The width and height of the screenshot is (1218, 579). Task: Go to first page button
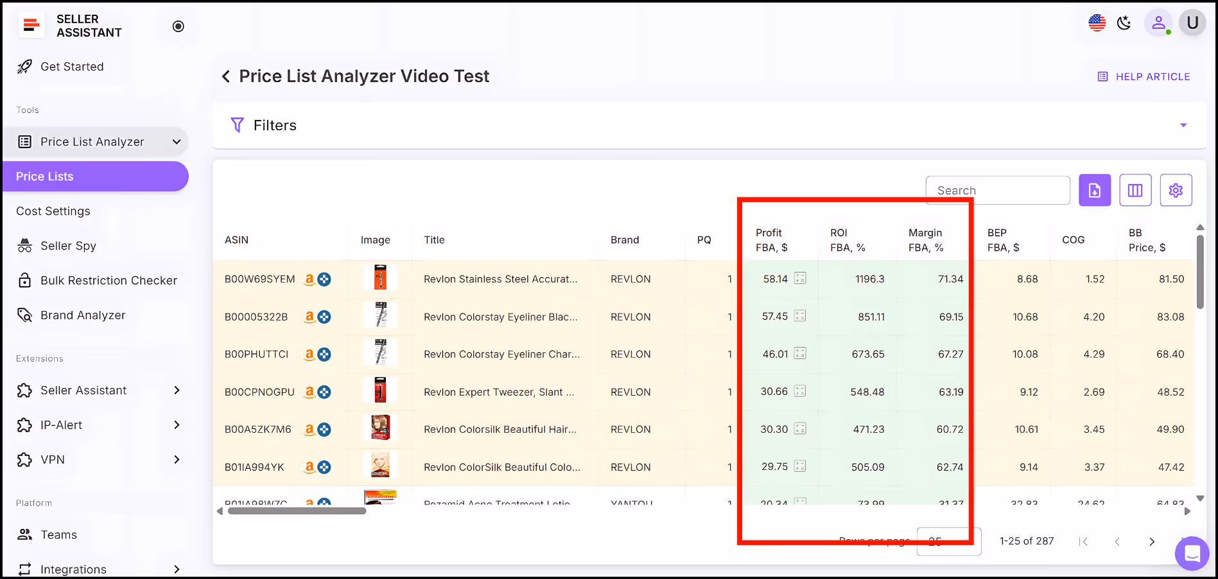click(x=1084, y=542)
